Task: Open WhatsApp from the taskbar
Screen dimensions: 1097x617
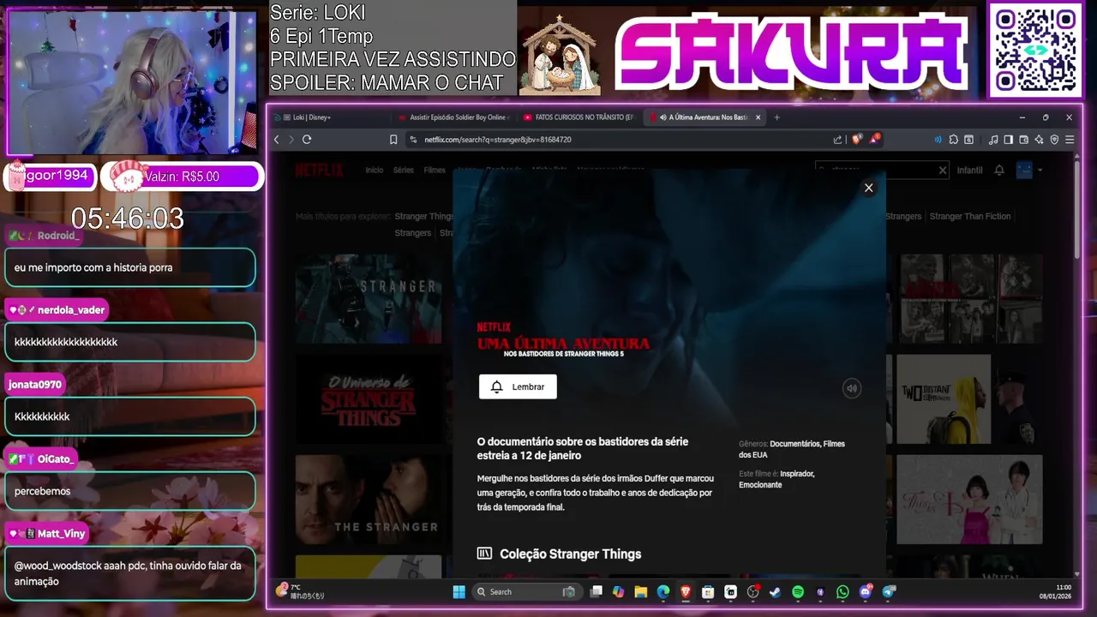Action: (842, 591)
